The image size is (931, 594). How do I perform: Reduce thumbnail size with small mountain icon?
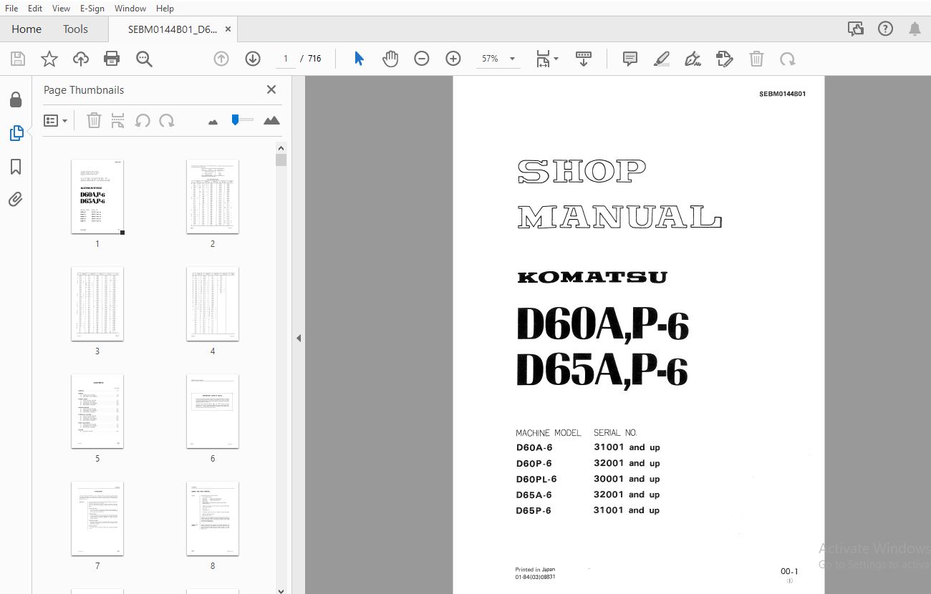[213, 122]
